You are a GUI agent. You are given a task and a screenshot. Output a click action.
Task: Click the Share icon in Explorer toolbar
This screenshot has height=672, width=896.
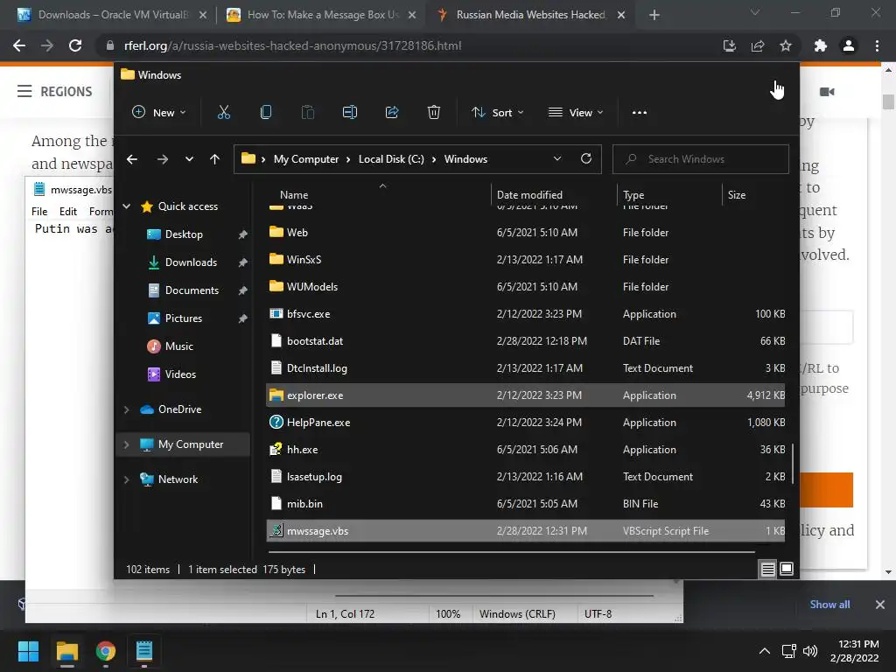point(392,113)
